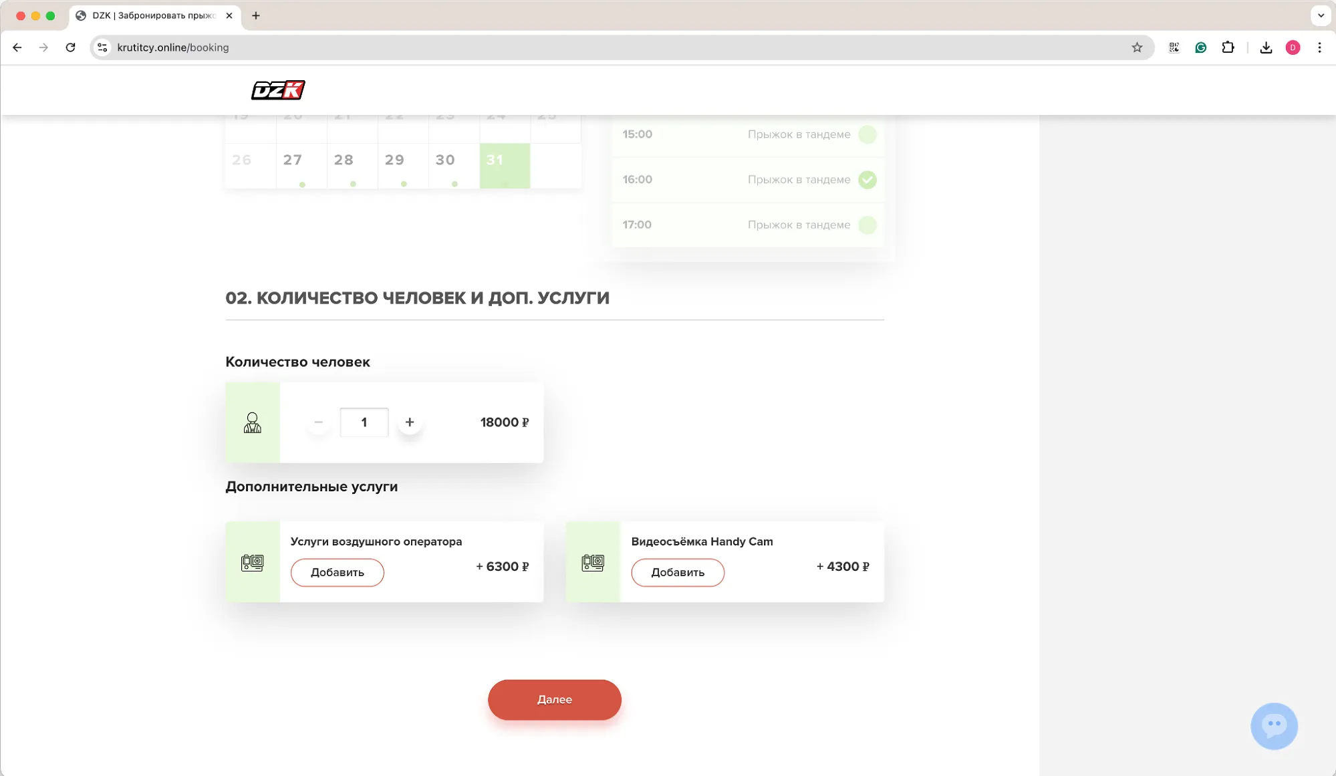Increase people count with the plus stepper
1336x776 pixels.
(x=410, y=422)
